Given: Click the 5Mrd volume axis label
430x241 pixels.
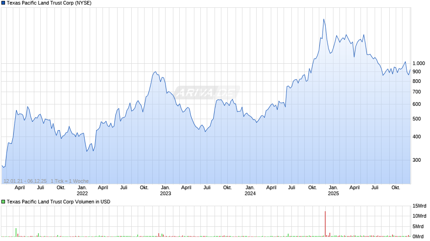Looking at the screenshot, I should [418, 227].
